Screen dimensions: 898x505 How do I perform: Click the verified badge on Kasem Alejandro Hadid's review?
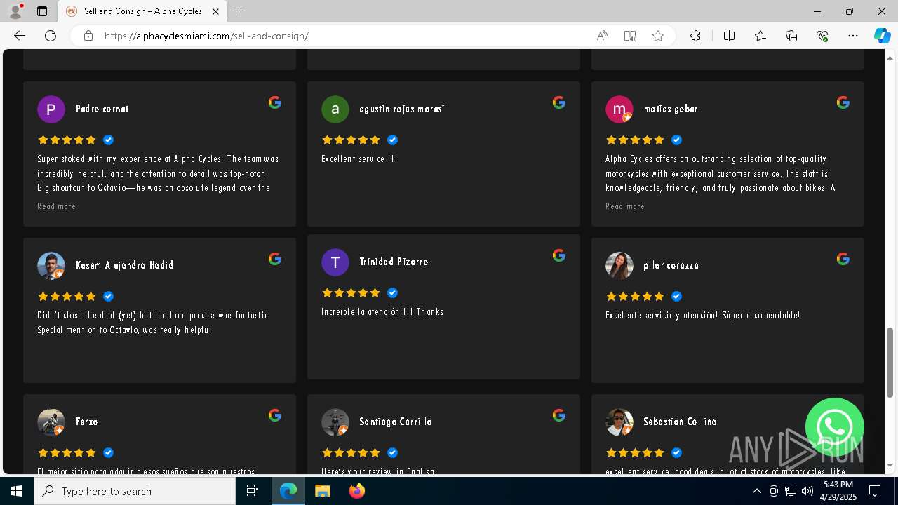pyautogui.click(x=108, y=297)
